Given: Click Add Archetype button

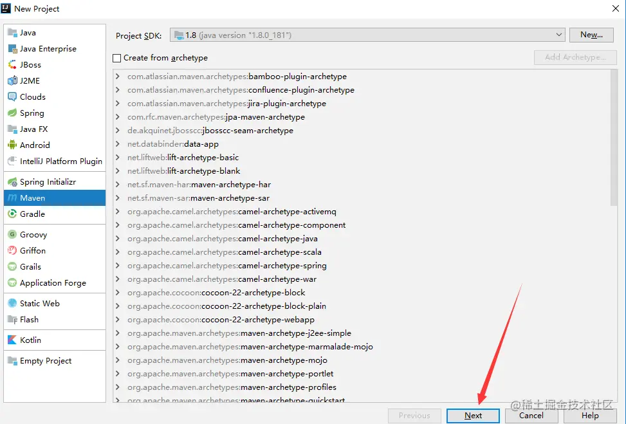Looking at the screenshot, I should tap(575, 57).
